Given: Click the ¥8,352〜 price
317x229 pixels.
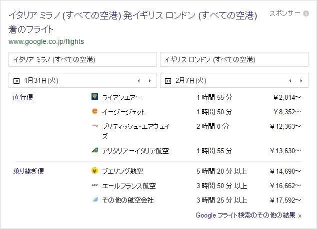Looking at the screenshot, I should pos(287,112).
